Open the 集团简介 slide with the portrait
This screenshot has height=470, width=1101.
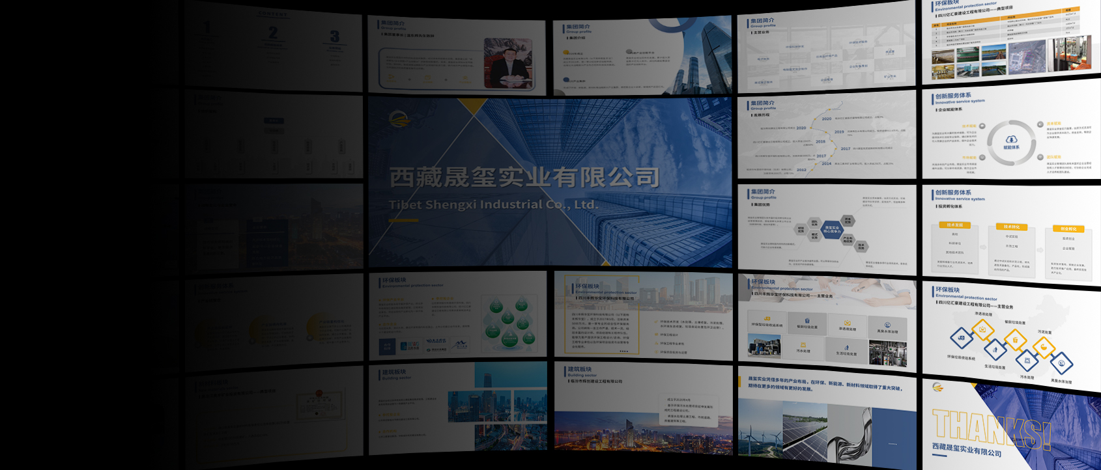point(457,55)
